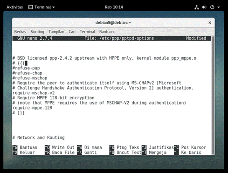Click the power icon in top bar
Image resolution: width=228 pixels, height=173 pixels.
(x=212, y=7)
